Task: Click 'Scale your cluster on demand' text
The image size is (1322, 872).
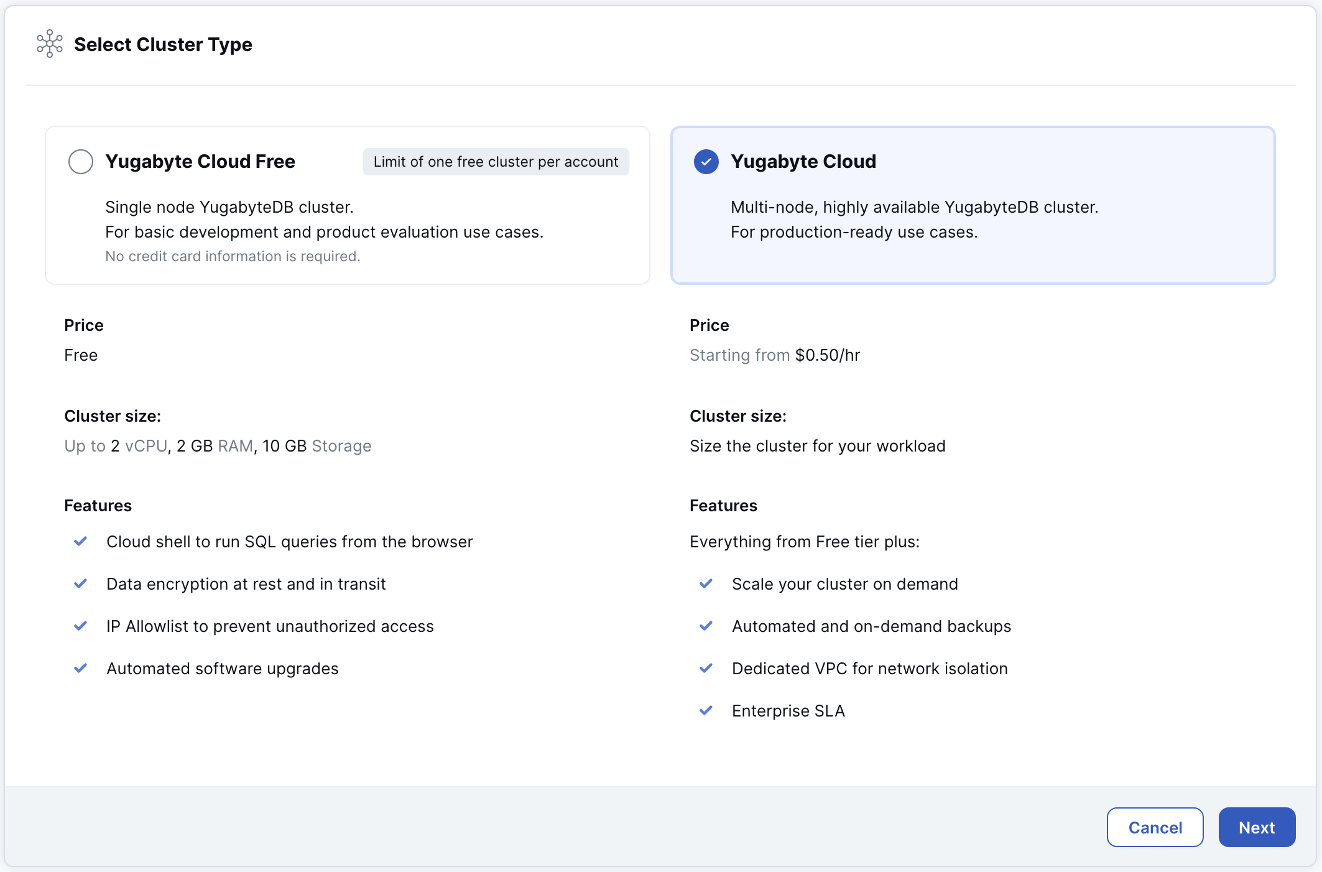Action: 845,584
